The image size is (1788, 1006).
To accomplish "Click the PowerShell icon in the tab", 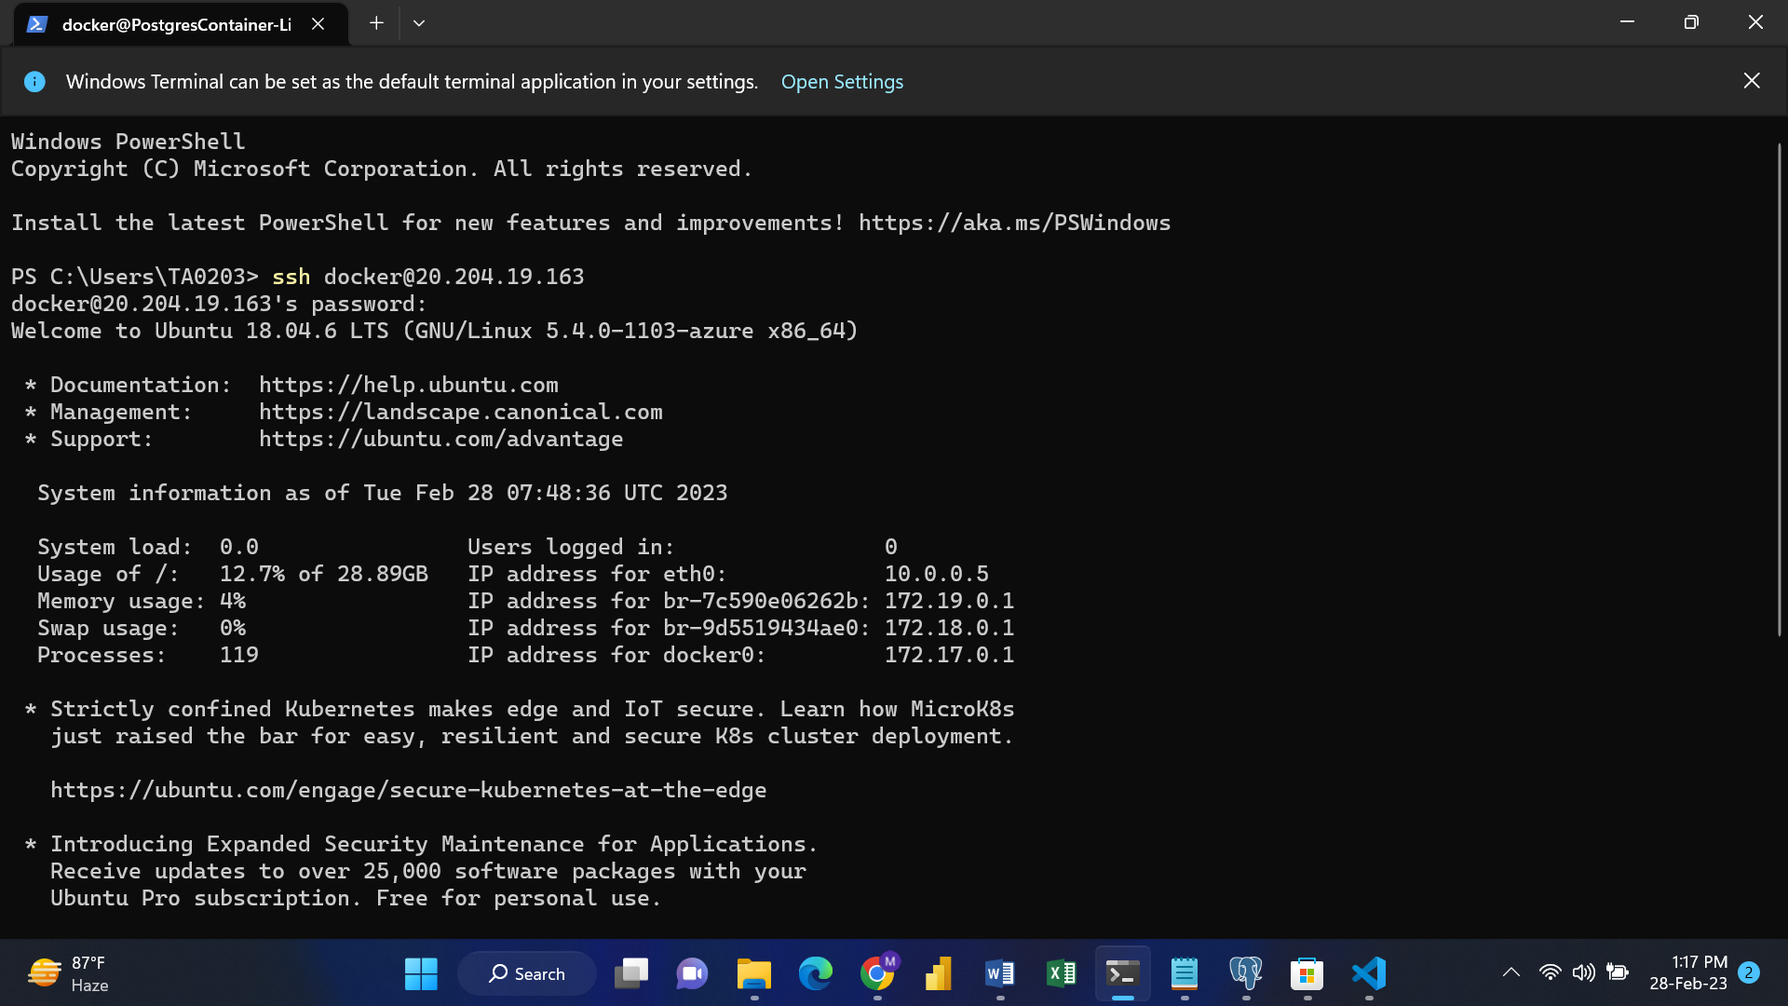I will pyautogui.click(x=37, y=24).
